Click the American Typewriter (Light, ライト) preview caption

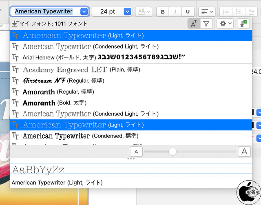pyautogui.click(x=57, y=183)
